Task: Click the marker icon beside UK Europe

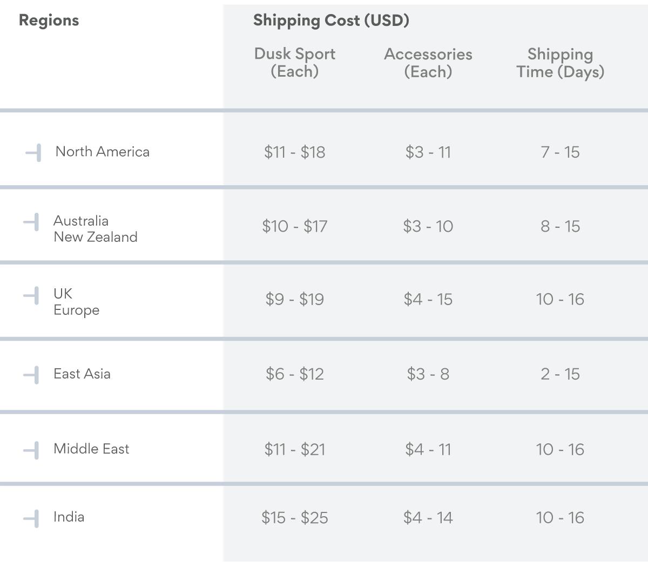Action: pyautogui.click(x=32, y=296)
